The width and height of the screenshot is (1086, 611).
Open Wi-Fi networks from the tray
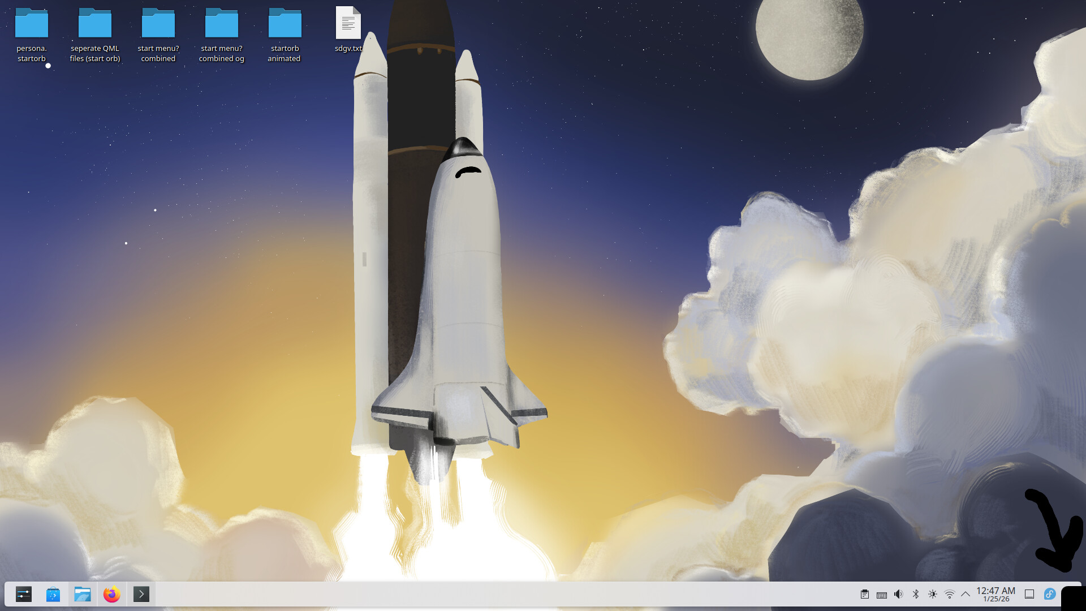950,594
